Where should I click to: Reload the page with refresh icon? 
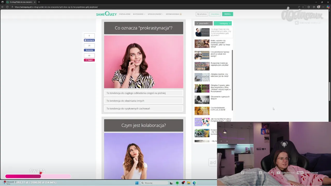(7, 7)
